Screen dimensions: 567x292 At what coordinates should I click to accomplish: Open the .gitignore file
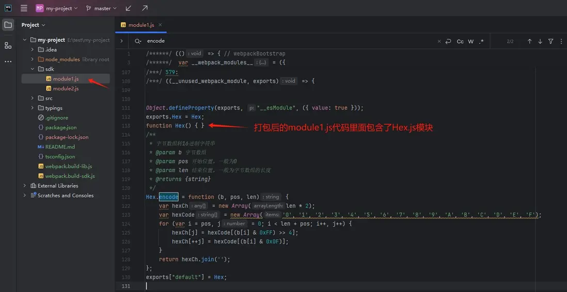pyautogui.click(x=53, y=118)
